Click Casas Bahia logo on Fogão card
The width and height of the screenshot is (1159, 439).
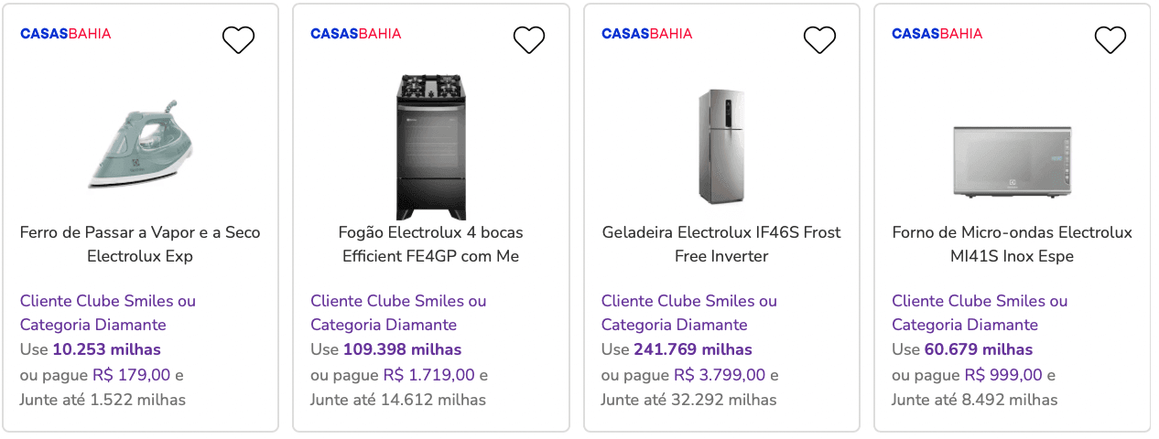(356, 34)
